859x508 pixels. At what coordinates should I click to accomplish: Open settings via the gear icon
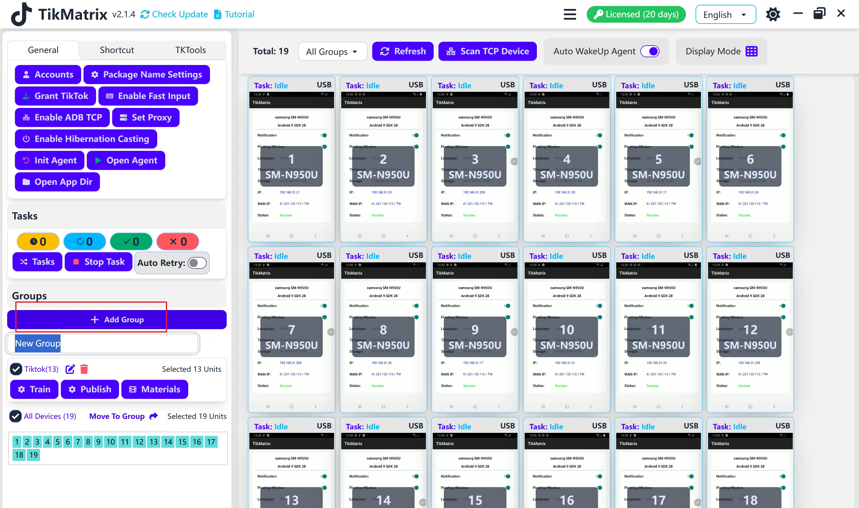click(773, 14)
